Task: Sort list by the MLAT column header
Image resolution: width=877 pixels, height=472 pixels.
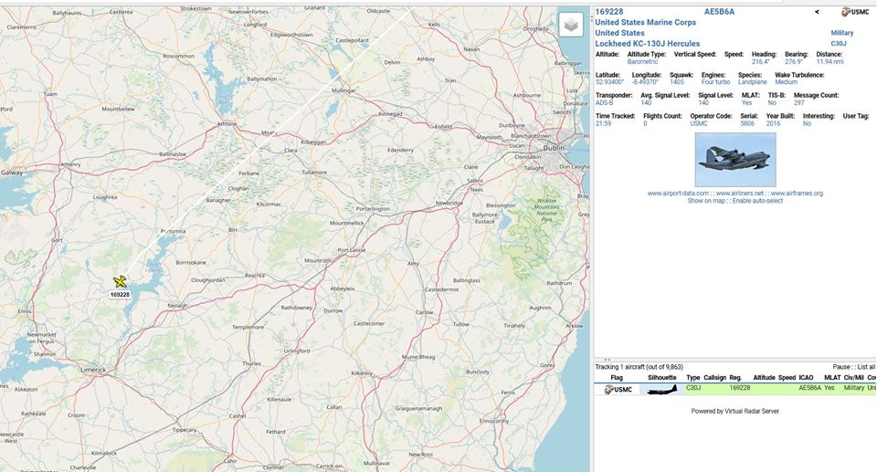Action: click(x=832, y=377)
